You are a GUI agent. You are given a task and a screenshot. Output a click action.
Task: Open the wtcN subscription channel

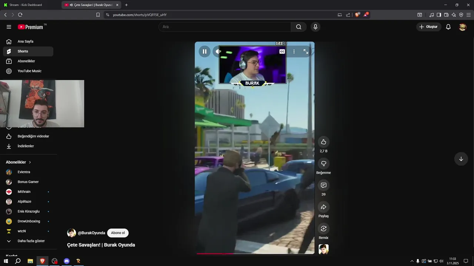coord(28,231)
